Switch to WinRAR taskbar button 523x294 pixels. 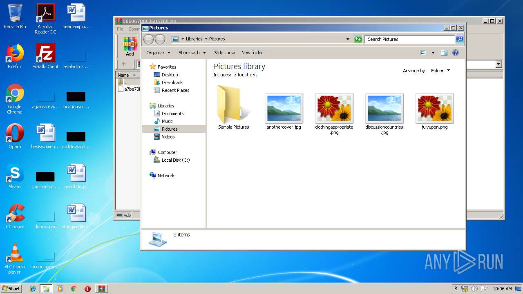point(101,289)
